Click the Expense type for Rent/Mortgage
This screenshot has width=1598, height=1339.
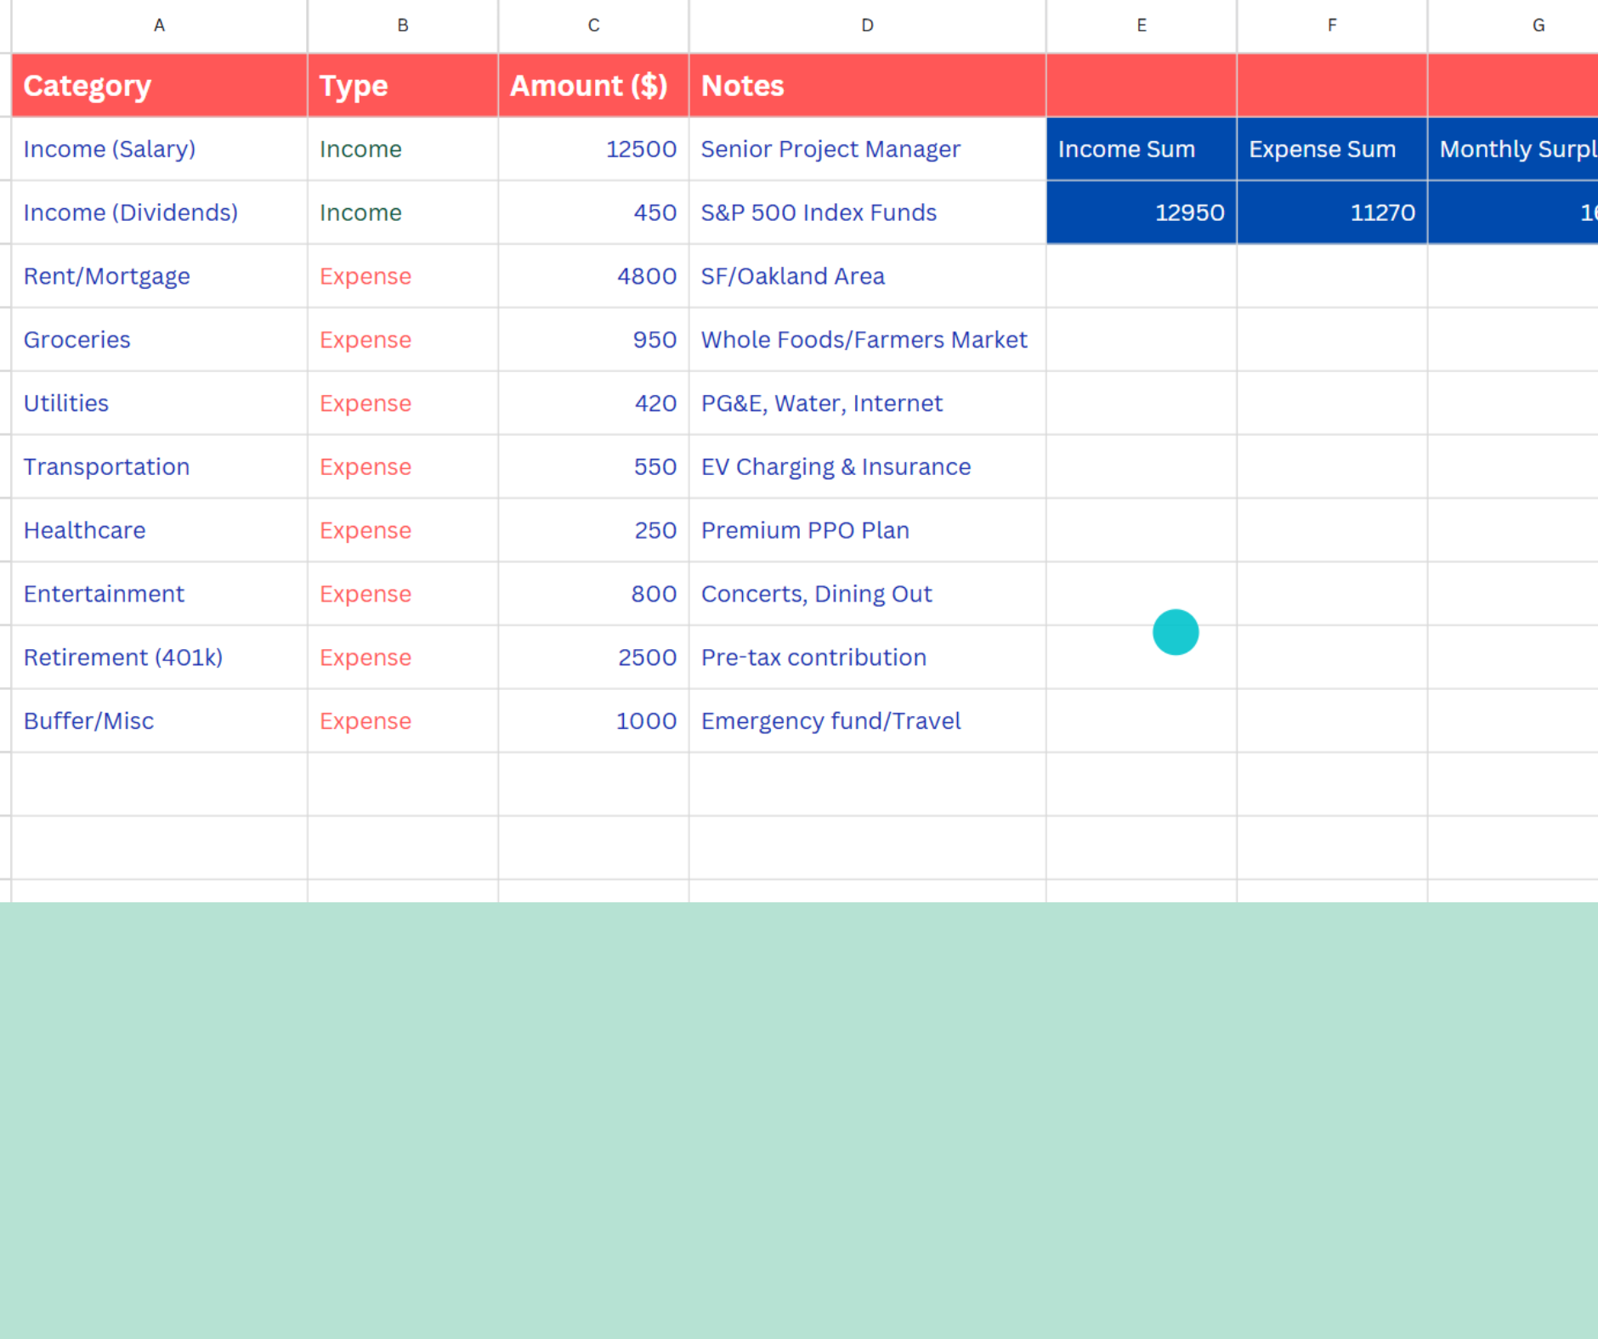click(403, 276)
